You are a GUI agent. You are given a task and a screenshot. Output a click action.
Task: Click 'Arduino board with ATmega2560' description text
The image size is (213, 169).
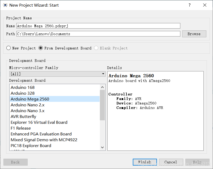pyautogui.click(x=139, y=81)
